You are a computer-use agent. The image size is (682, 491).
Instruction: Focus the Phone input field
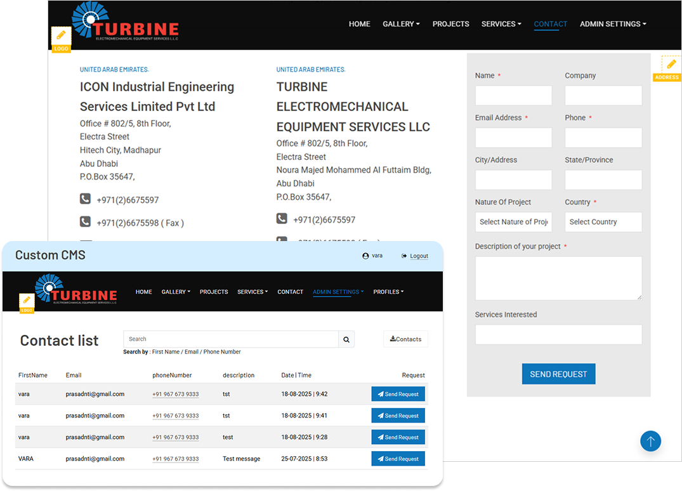(603, 138)
